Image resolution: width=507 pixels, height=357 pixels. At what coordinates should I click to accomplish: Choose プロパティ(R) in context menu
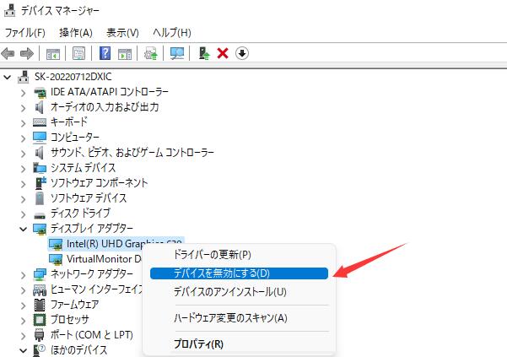239,344
